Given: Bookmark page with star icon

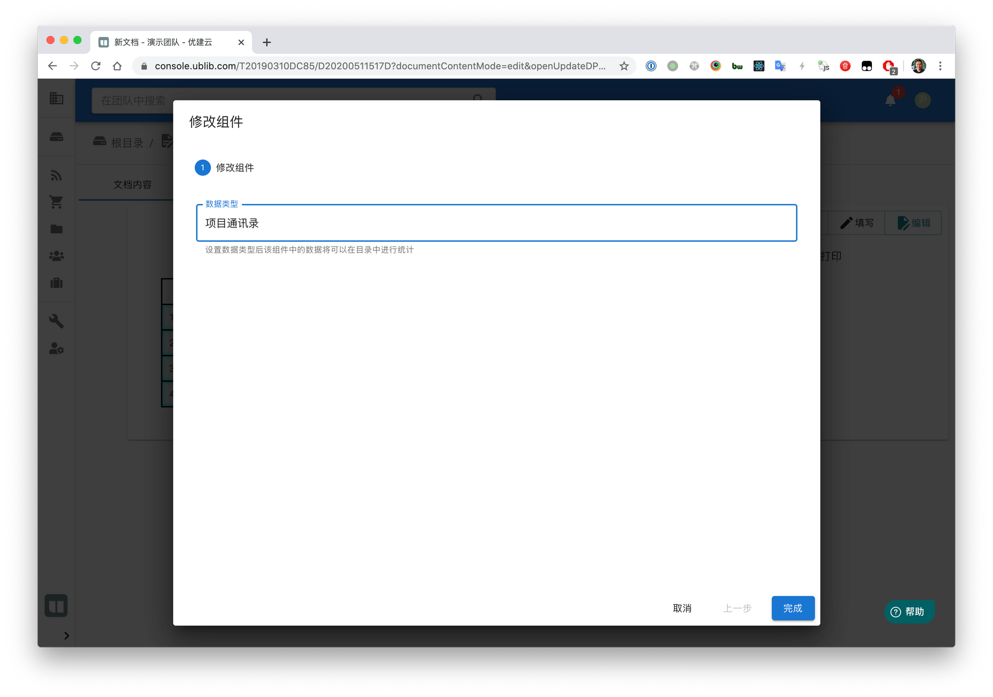Looking at the screenshot, I should click(624, 66).
